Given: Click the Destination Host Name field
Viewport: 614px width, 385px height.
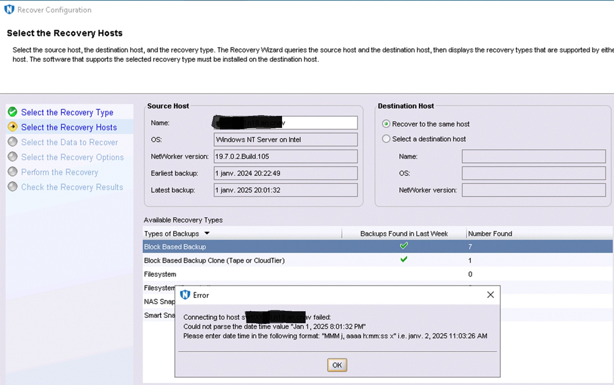Looking at the screenshot, I should pos(533,156).
